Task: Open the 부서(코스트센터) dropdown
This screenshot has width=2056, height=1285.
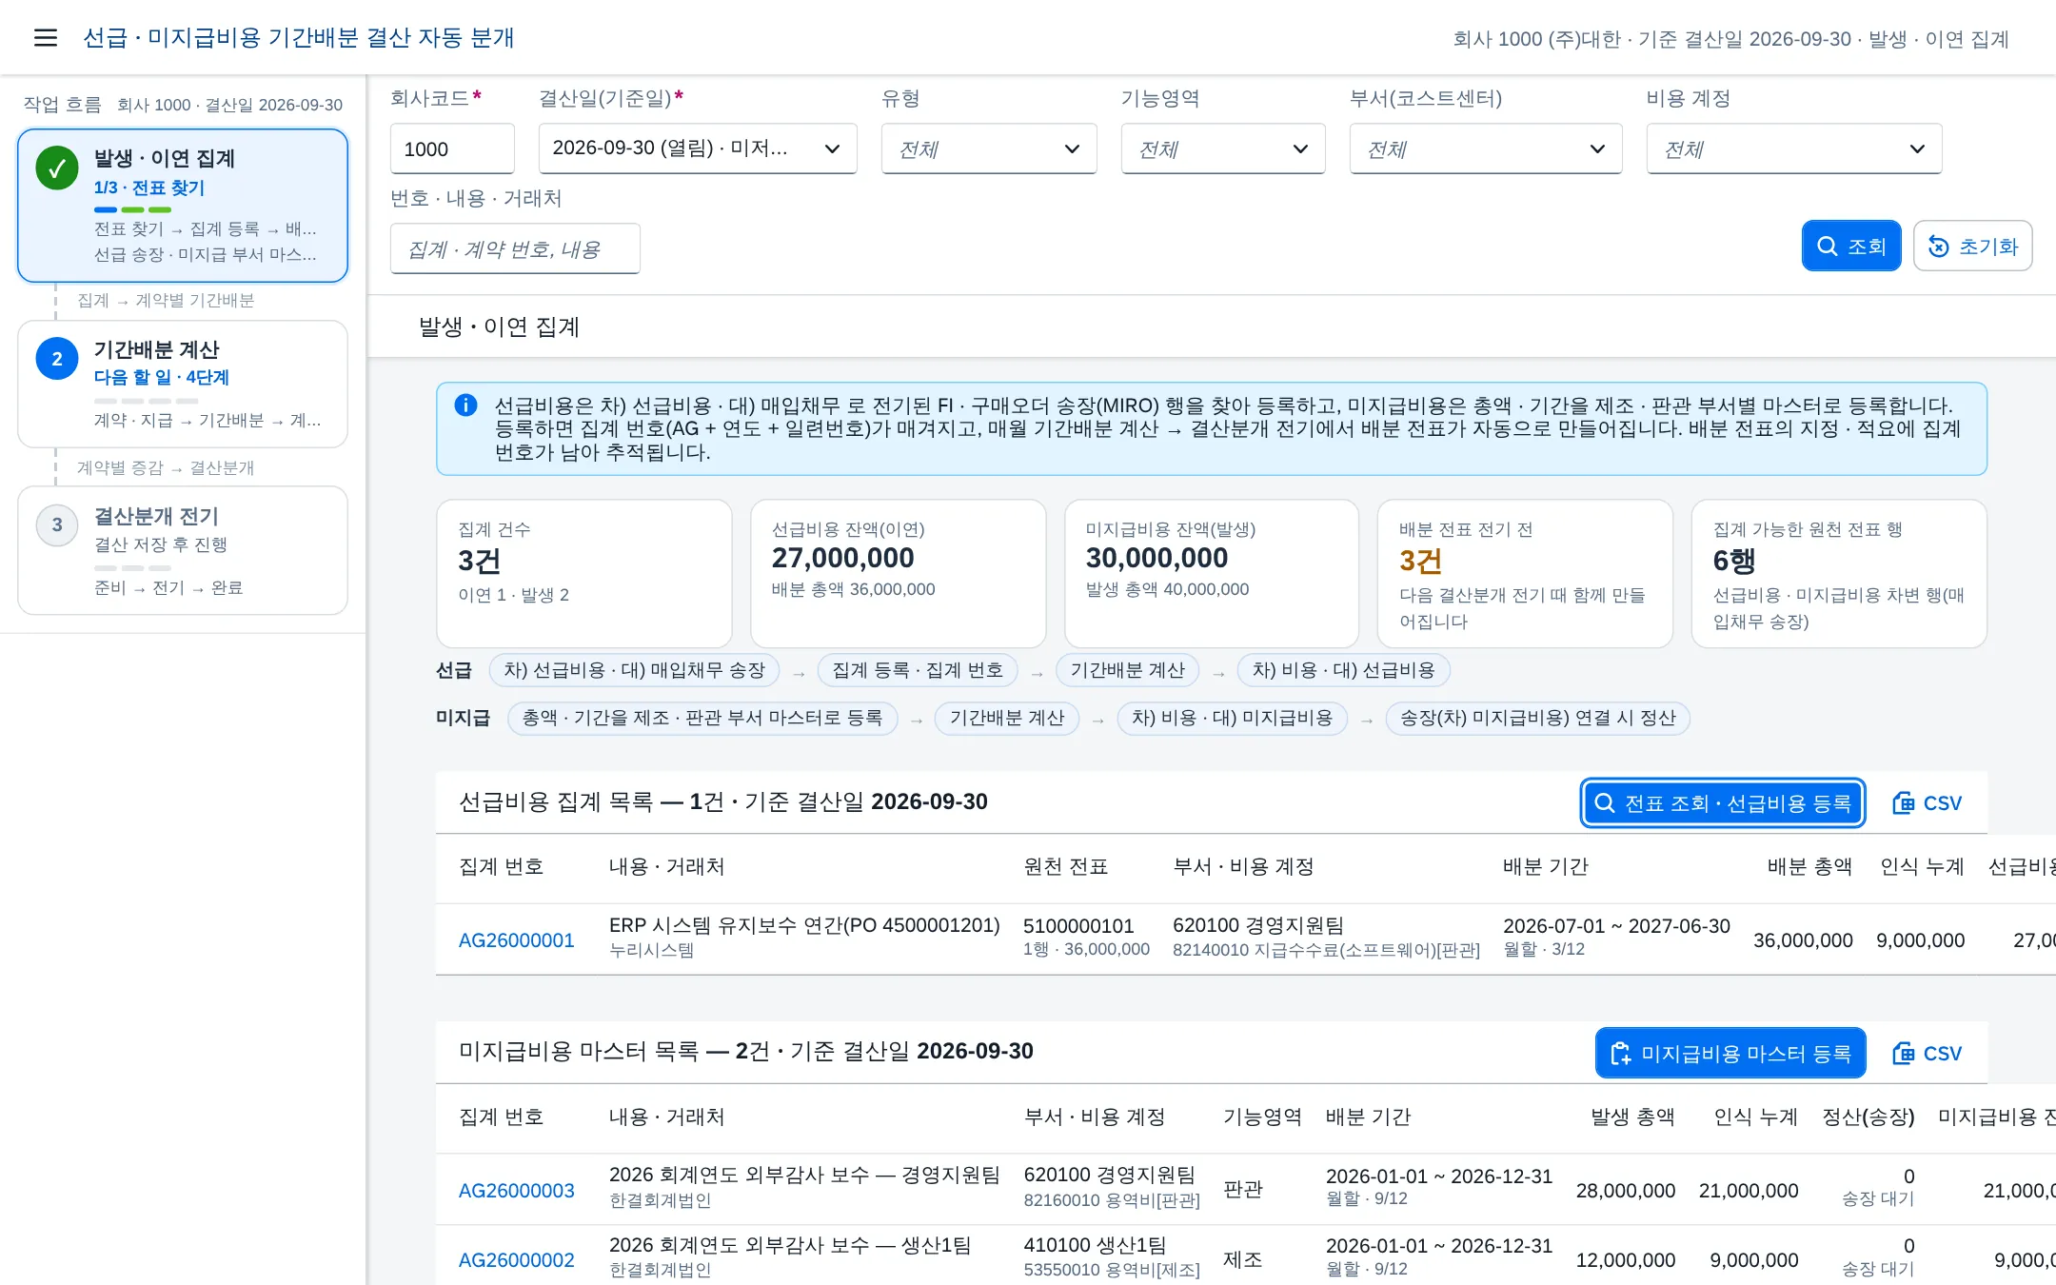Action: (x=1486, y=148)
